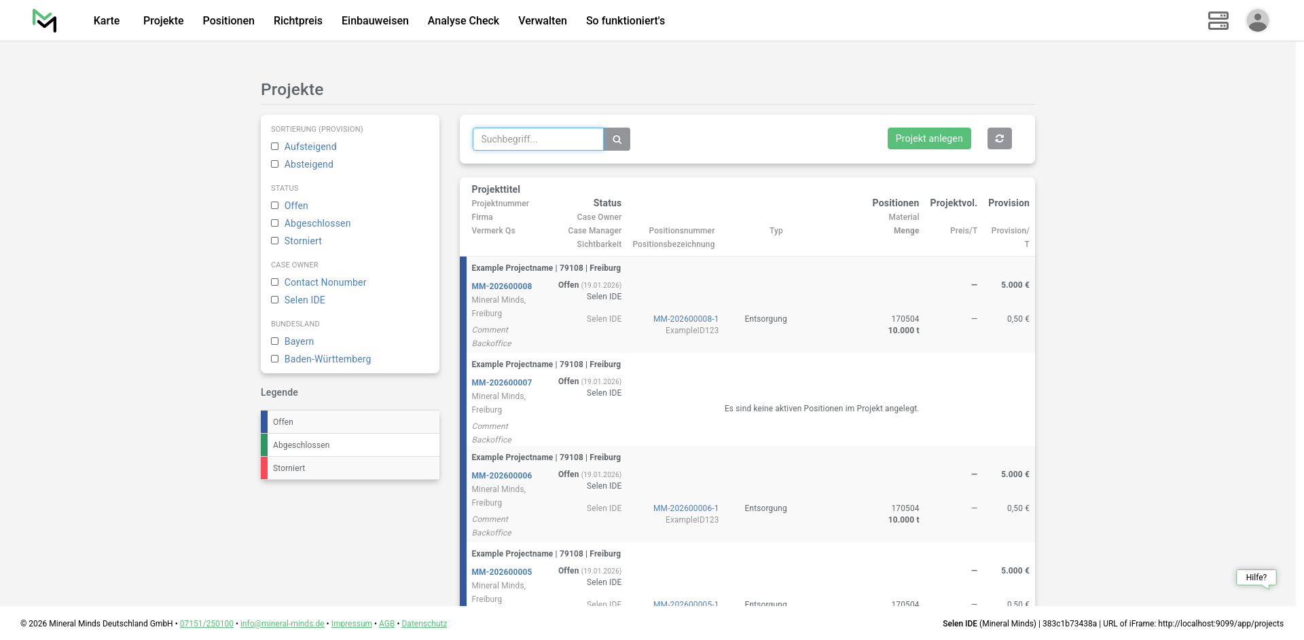Open position MM-202600006-1 link

pyautogui.click(x=685, y=508)
